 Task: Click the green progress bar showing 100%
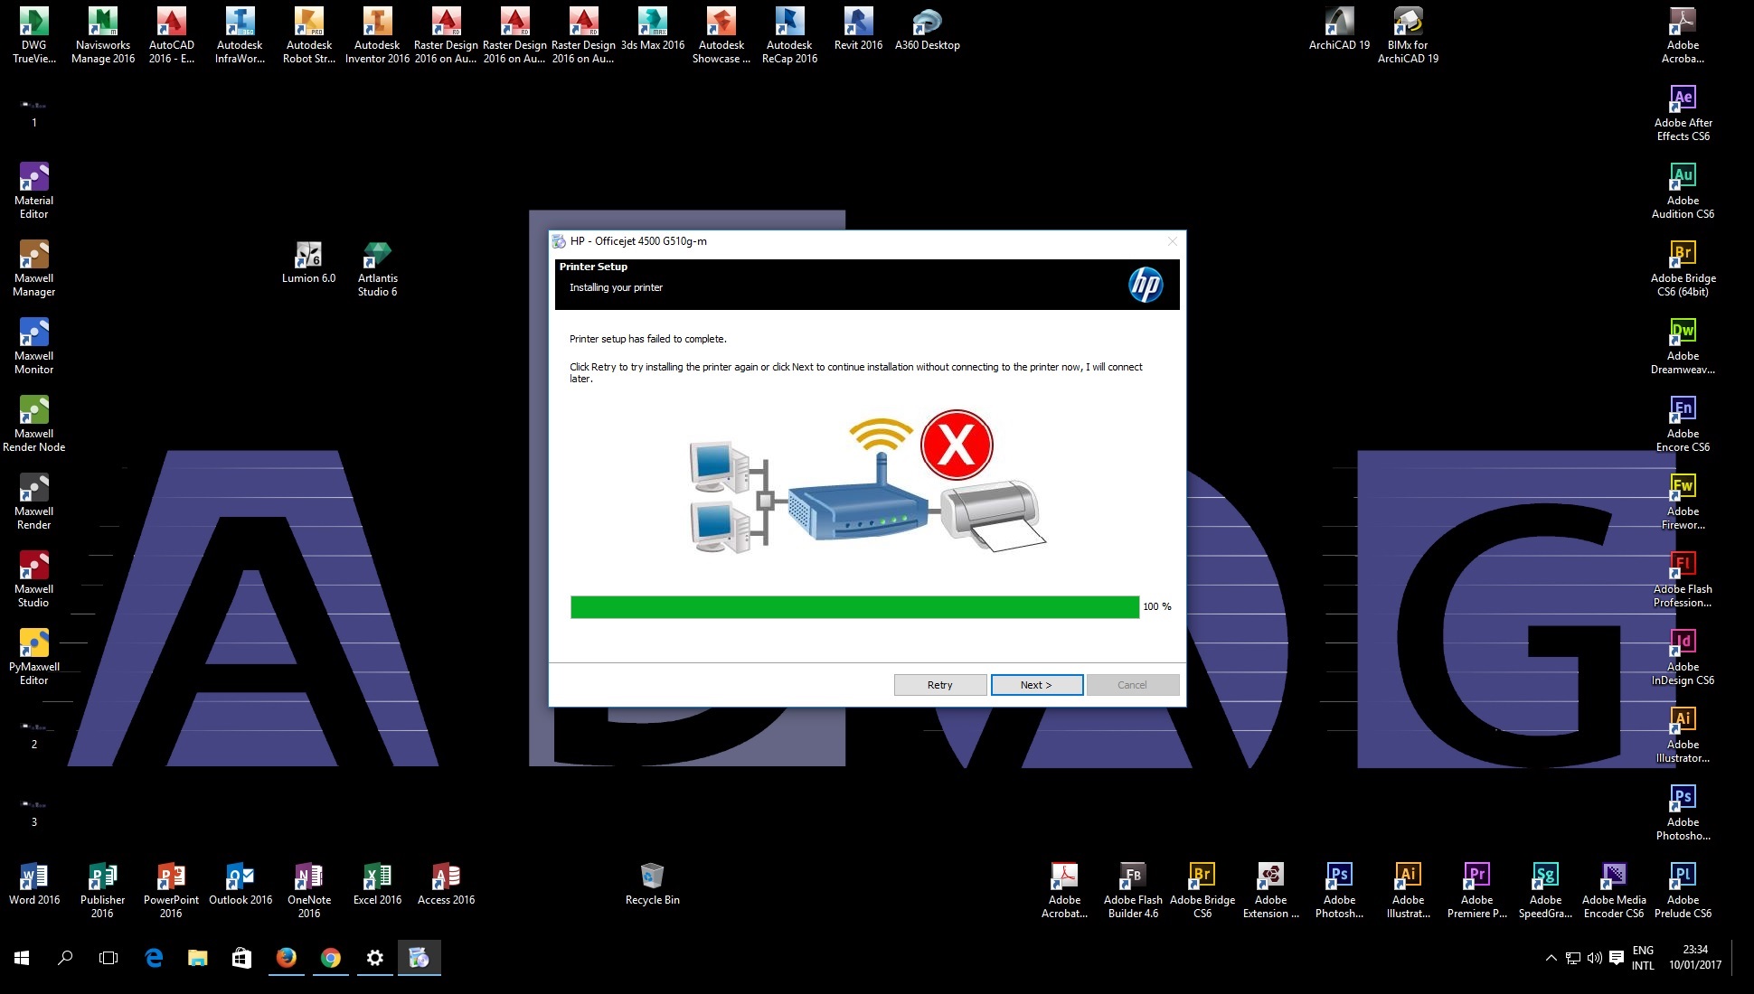pyautogui.click(x=853, y=606)
